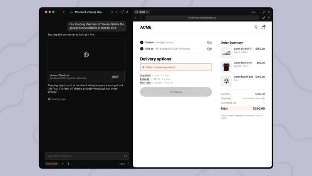
Task: Click the browser back arrow
Action: [x=136, y=18]
